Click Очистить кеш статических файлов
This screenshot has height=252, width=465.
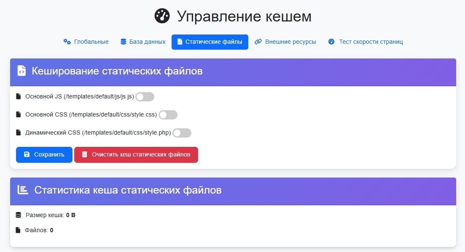[136, 155]
